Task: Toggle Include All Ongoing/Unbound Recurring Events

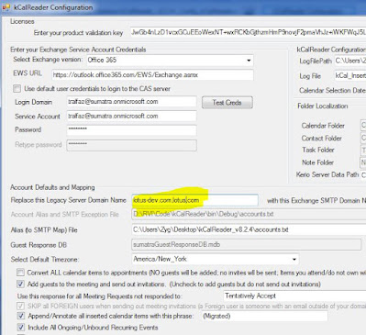Action: 20,328
